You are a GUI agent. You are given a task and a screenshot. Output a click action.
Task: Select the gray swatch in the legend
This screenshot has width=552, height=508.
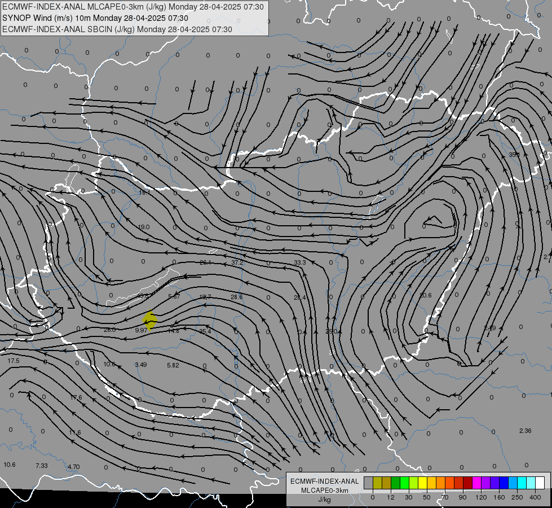pos(368,483)
